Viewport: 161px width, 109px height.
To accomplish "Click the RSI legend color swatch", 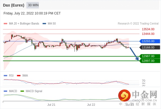I will click(5, 76).
